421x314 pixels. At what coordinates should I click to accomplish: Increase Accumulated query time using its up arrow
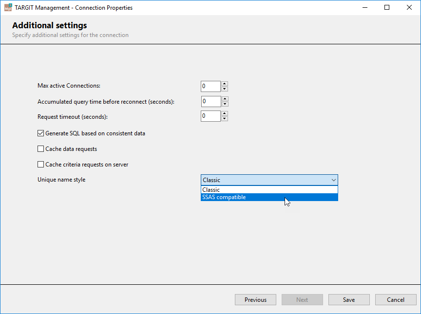tap(224, 99)
